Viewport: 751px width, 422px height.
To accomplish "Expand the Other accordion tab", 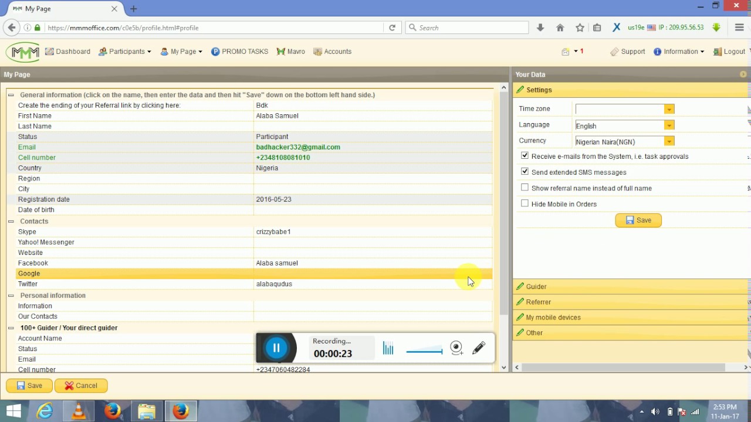I will click(631, 332).
